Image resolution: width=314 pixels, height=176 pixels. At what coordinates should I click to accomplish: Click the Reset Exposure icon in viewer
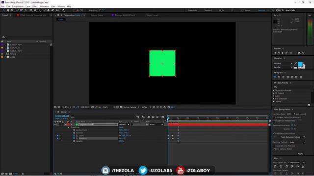tap(169, 107)
